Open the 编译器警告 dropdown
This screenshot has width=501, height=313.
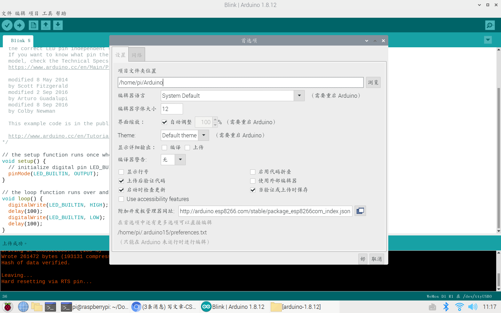(x=180, y=159)
